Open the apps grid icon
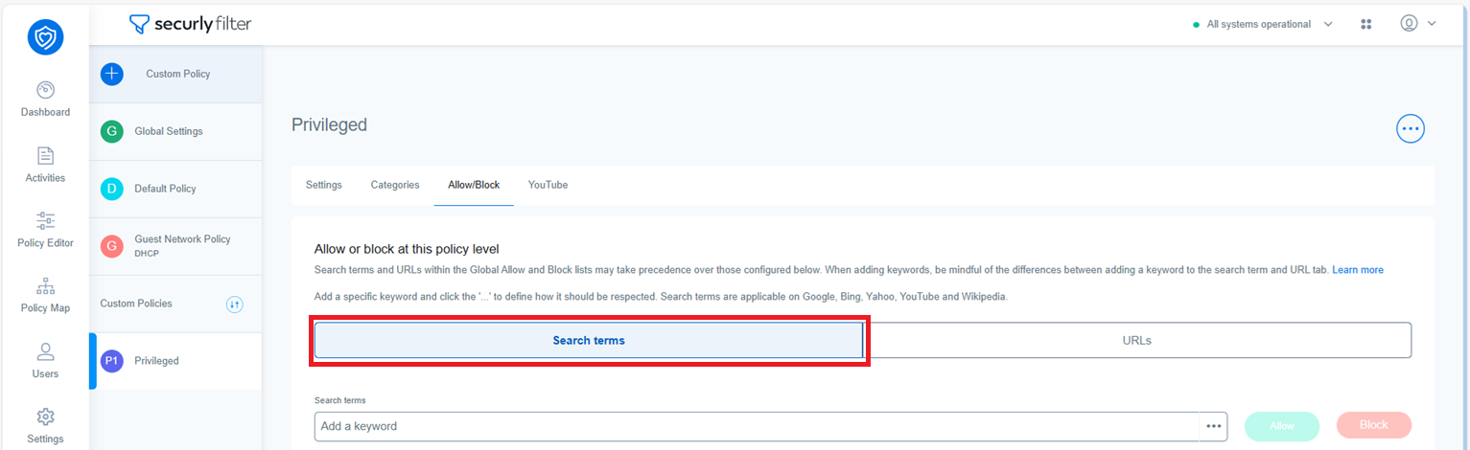 click(1366, 24)
